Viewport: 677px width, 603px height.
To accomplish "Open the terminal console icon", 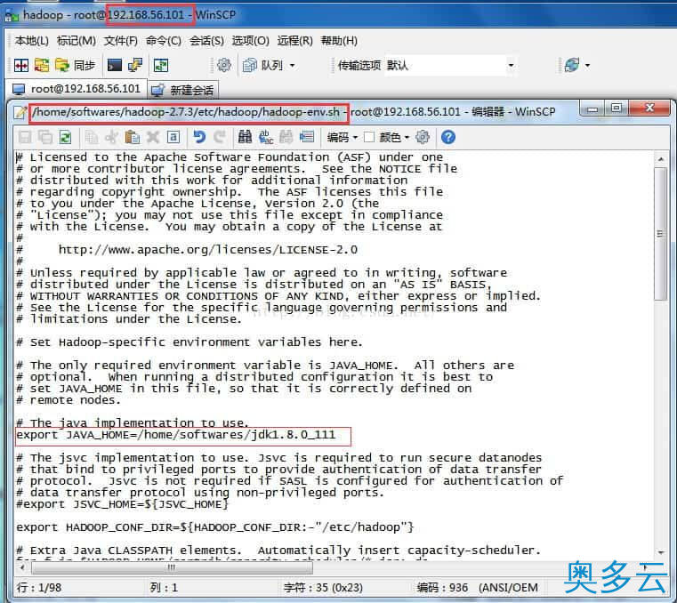I will (115, 66).
